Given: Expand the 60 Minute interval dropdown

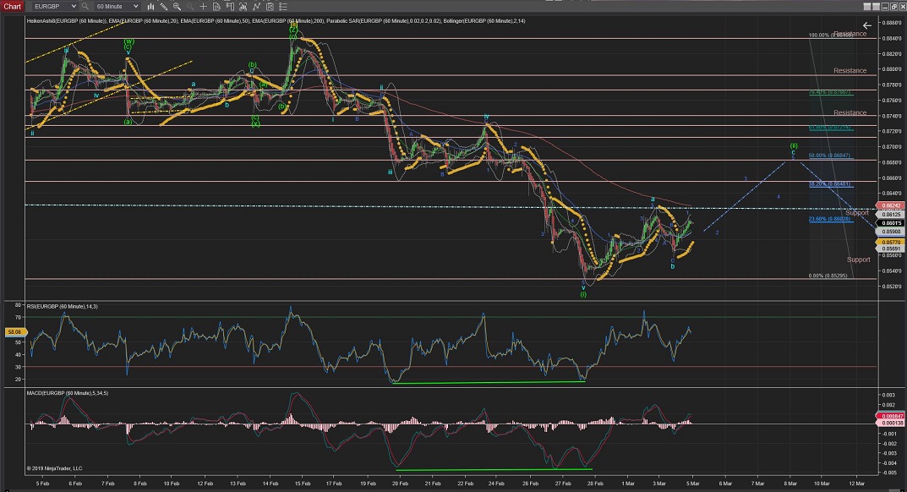Looking at the screenshot, I should 134,6.
